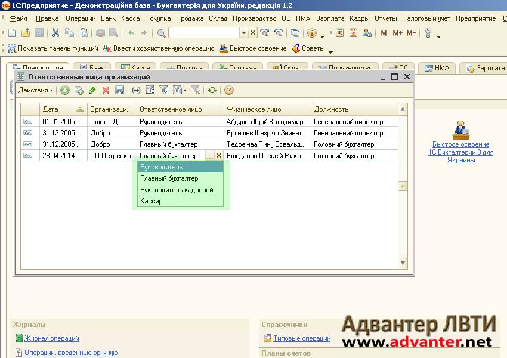507x358 pixels.
Task: Click the Undo arrow icon
Action: (131, 33)
